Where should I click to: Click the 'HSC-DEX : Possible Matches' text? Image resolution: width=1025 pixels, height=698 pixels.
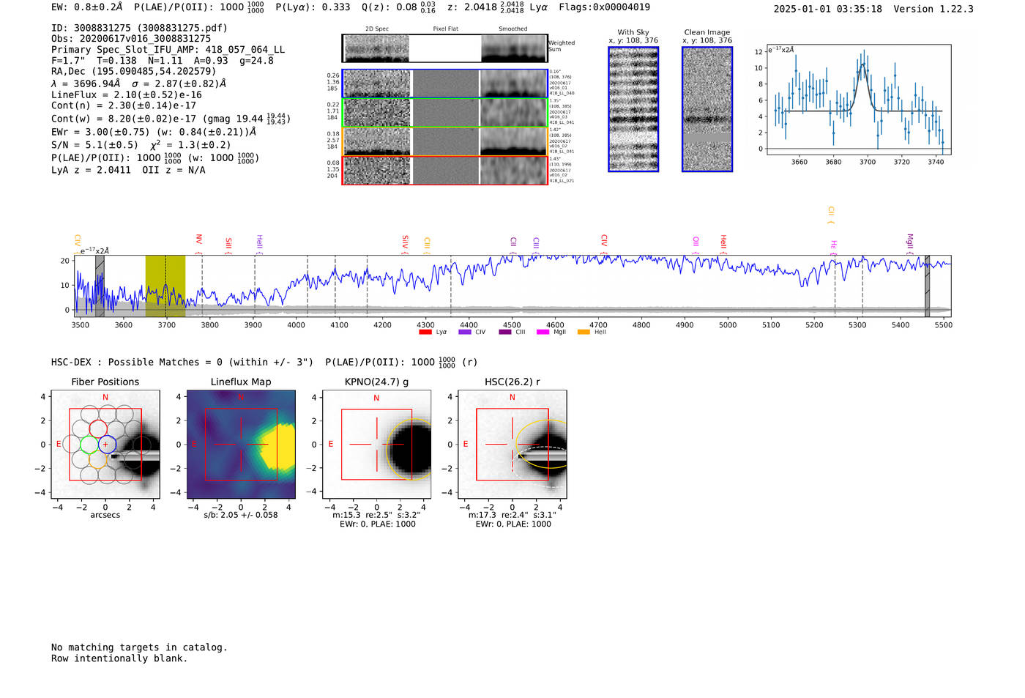[x=125, y=362]
